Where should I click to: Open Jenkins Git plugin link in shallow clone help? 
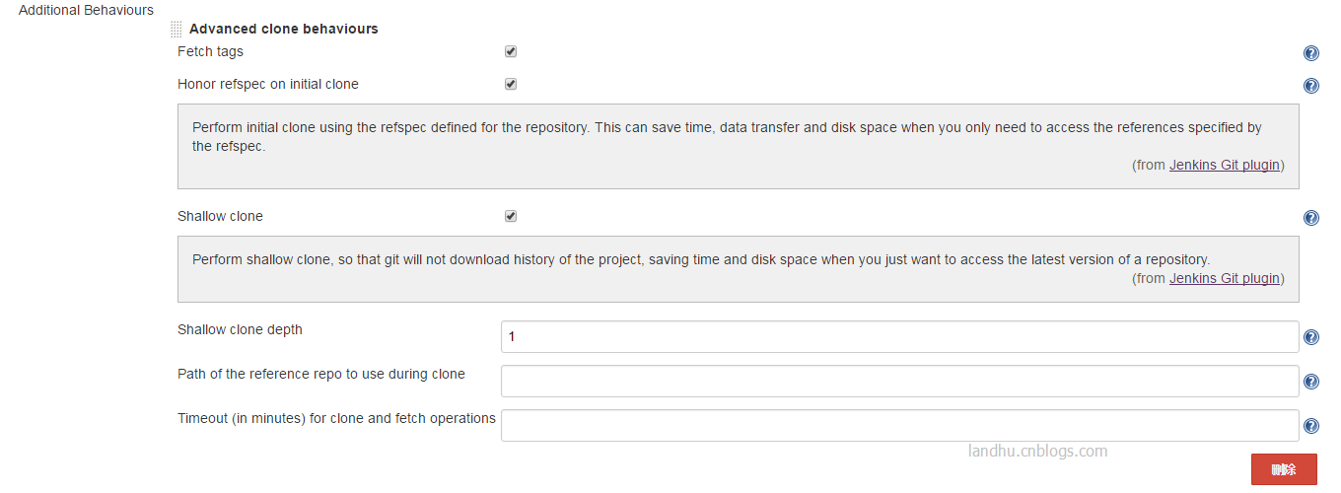coord(1225,278)
